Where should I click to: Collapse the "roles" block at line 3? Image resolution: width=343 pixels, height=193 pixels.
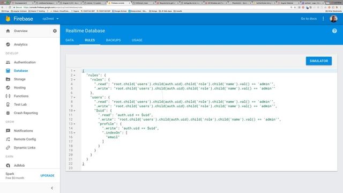[74, 80]
